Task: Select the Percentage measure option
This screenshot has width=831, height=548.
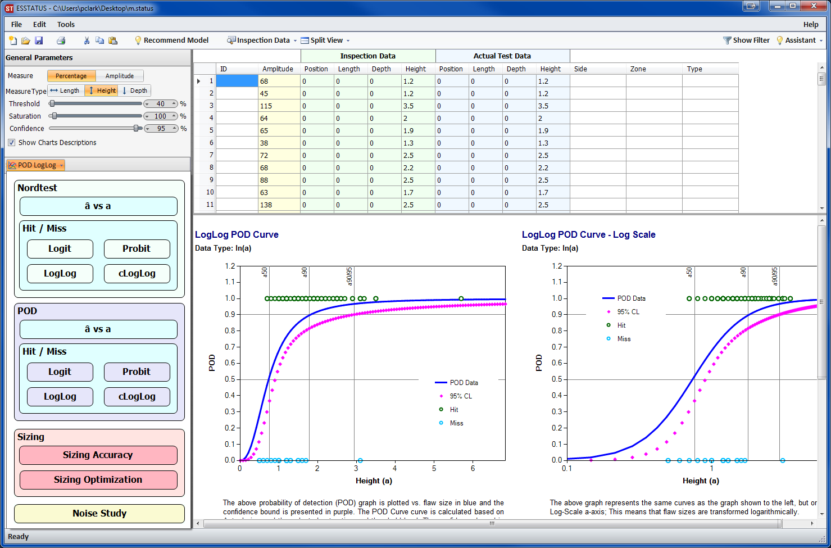Action: 71,76
